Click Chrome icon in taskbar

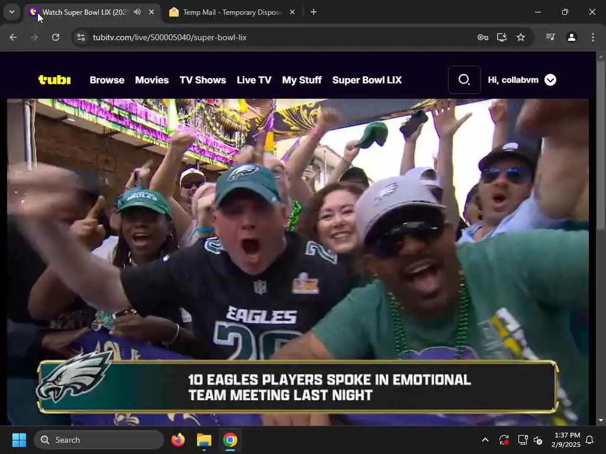point(230,440)
